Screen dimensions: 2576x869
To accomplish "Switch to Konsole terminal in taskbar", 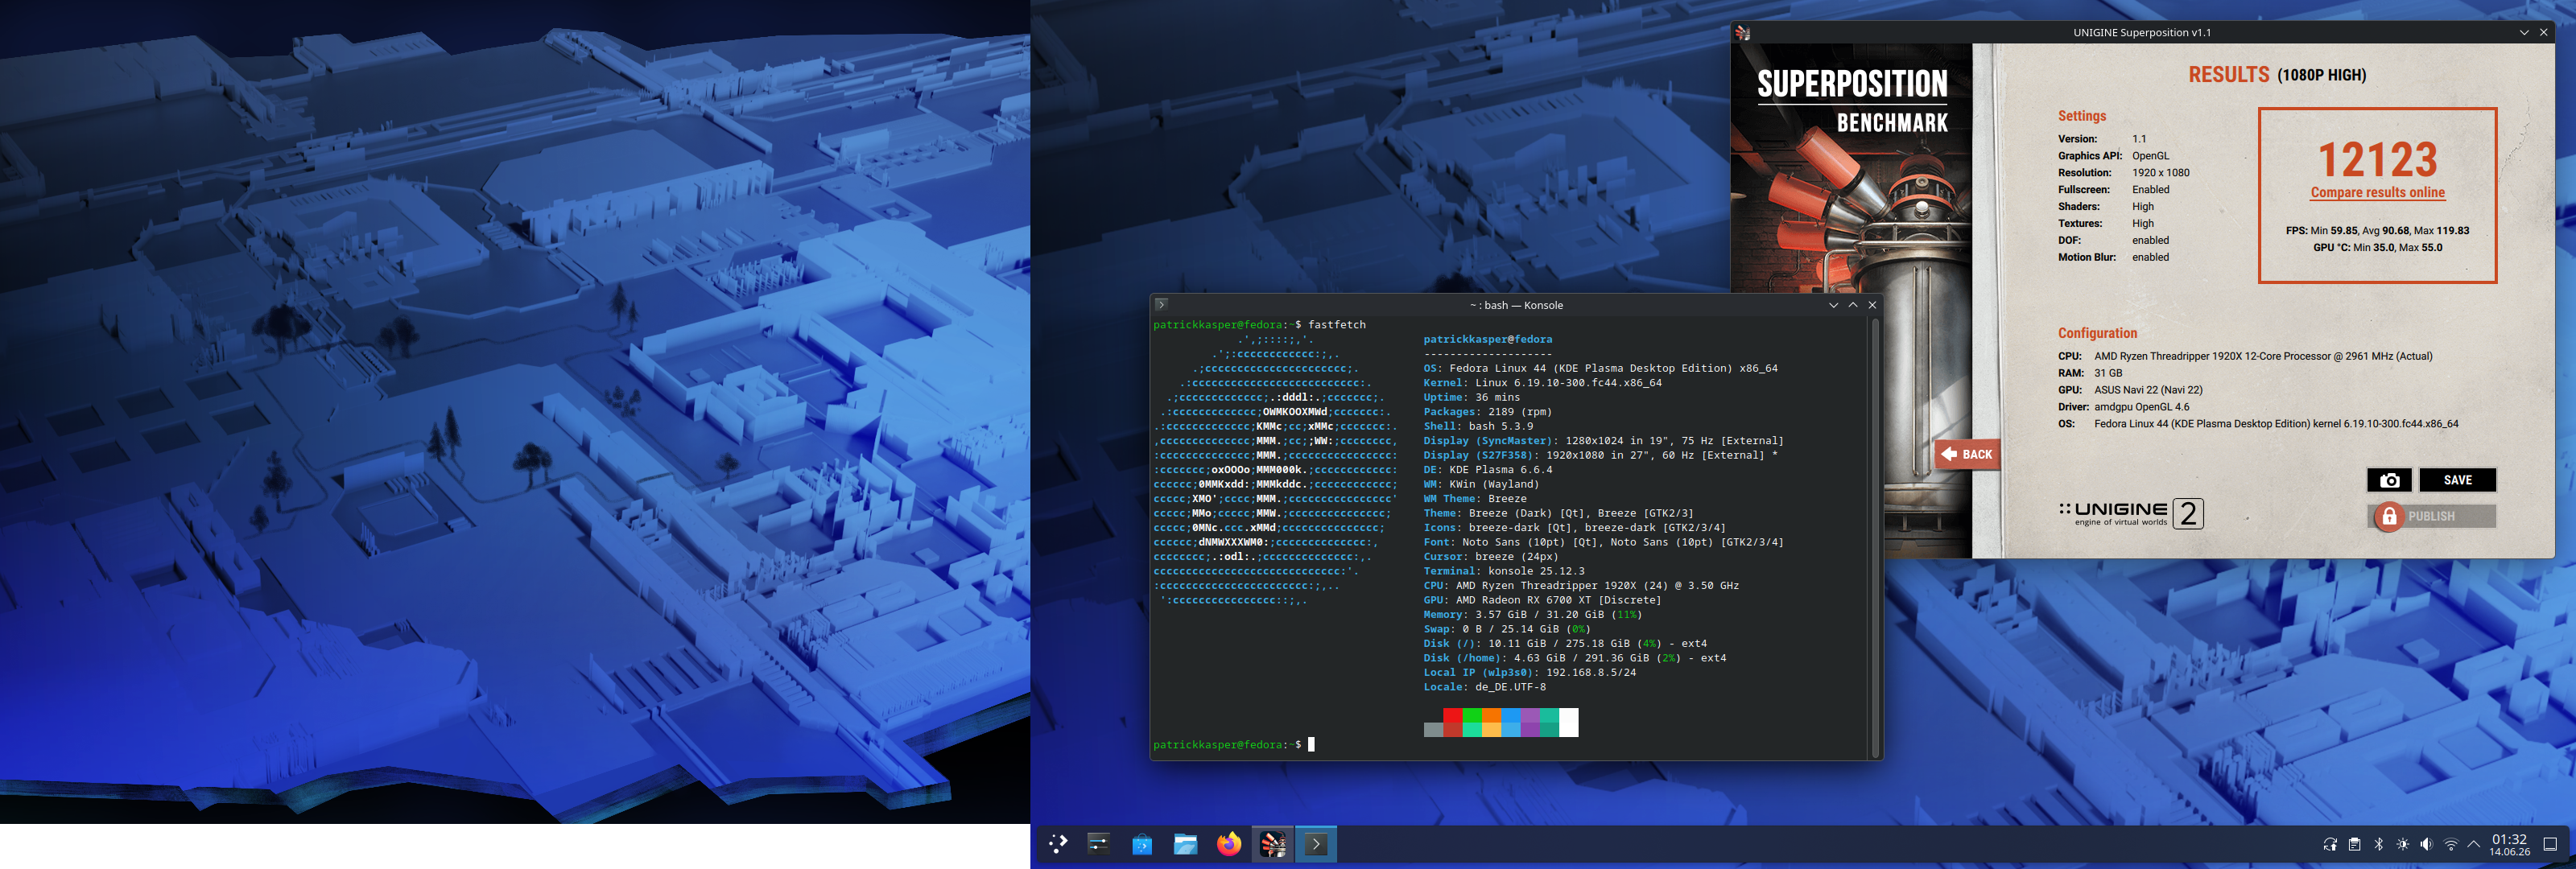I will tap(1316, 844).
